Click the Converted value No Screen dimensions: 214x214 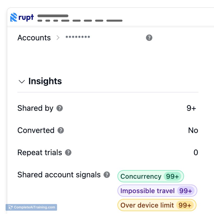(x=193, y=130)
